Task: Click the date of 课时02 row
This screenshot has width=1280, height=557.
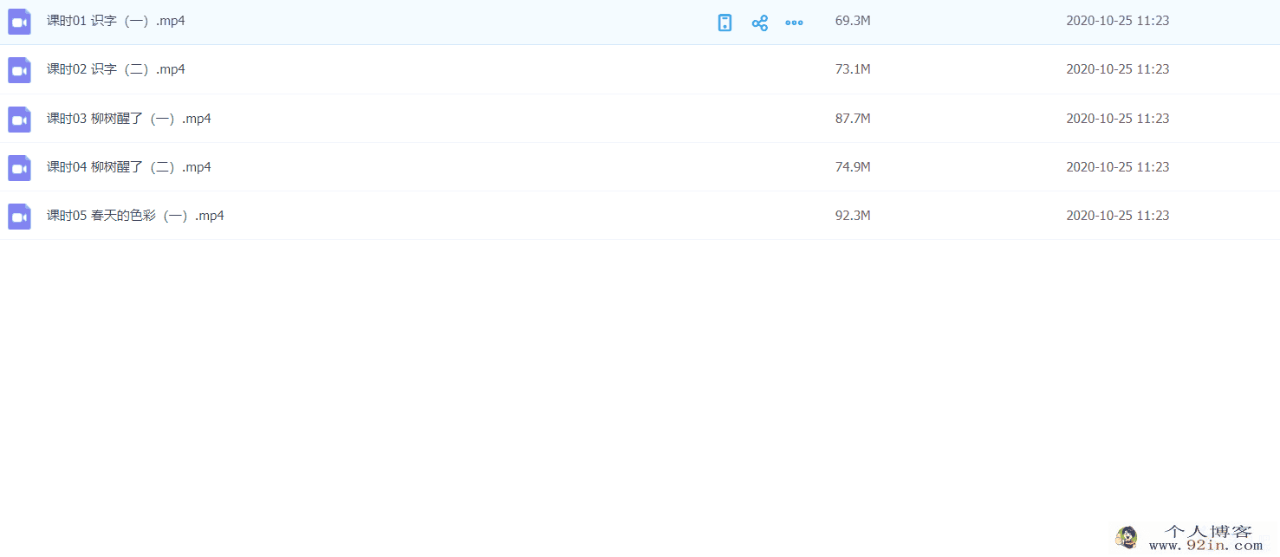Action: click(1117, 69)
